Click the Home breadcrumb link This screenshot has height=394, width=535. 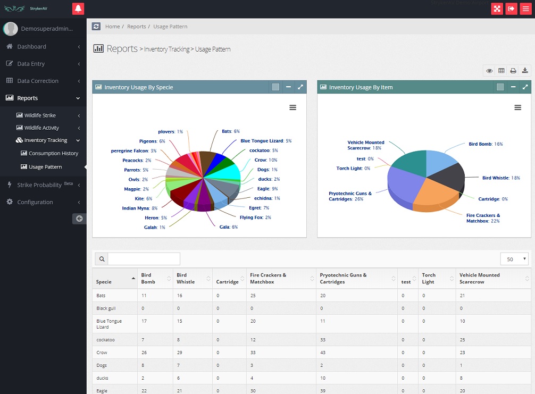(x=112, y=27)
